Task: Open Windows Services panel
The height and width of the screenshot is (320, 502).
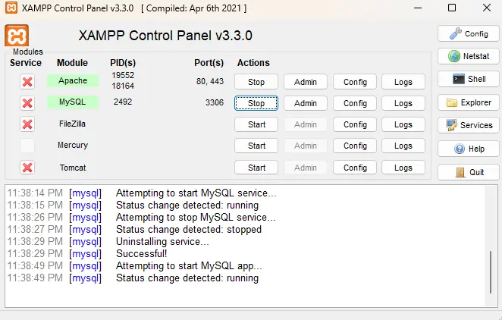Action: pyautogui.click(x=469, y=125)
